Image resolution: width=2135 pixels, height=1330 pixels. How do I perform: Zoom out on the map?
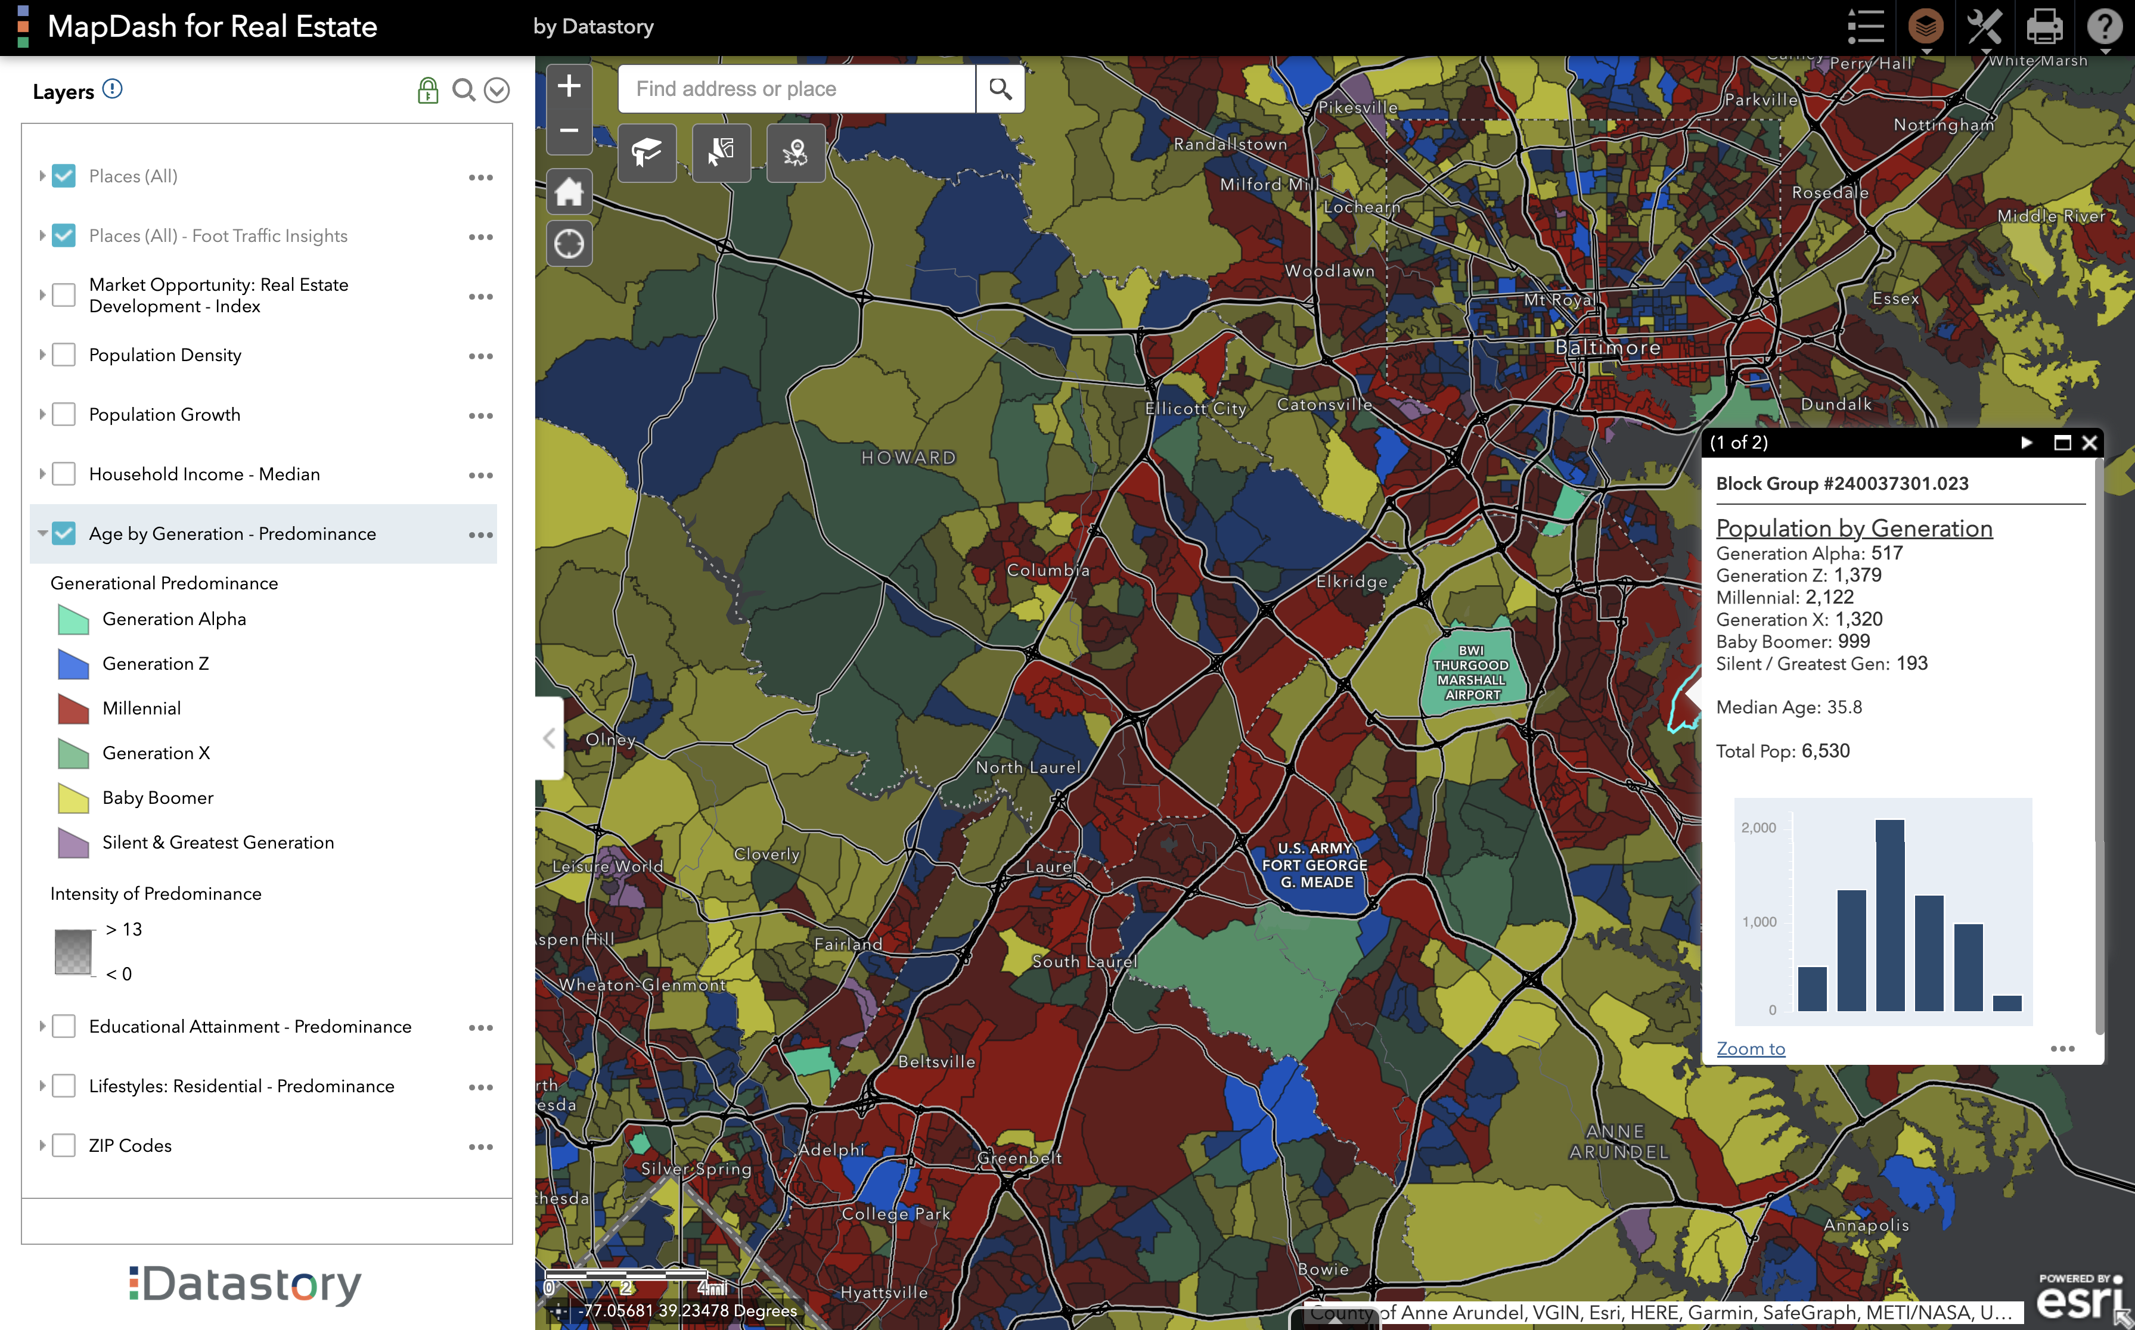tap(569, 131)
